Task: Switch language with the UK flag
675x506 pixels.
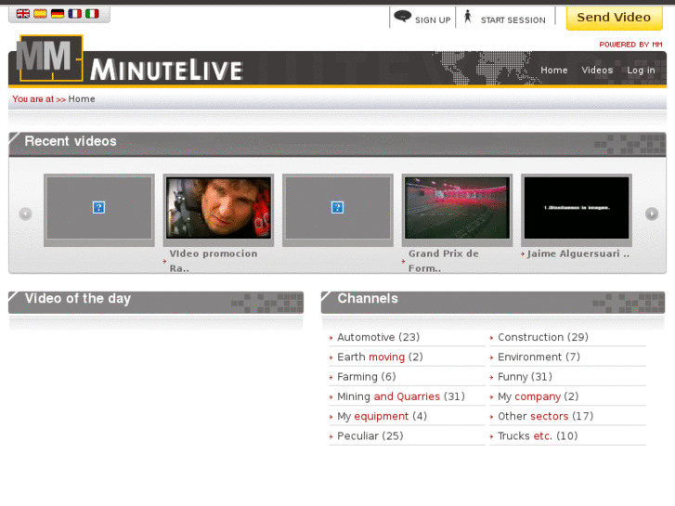Action: point(23,14)
